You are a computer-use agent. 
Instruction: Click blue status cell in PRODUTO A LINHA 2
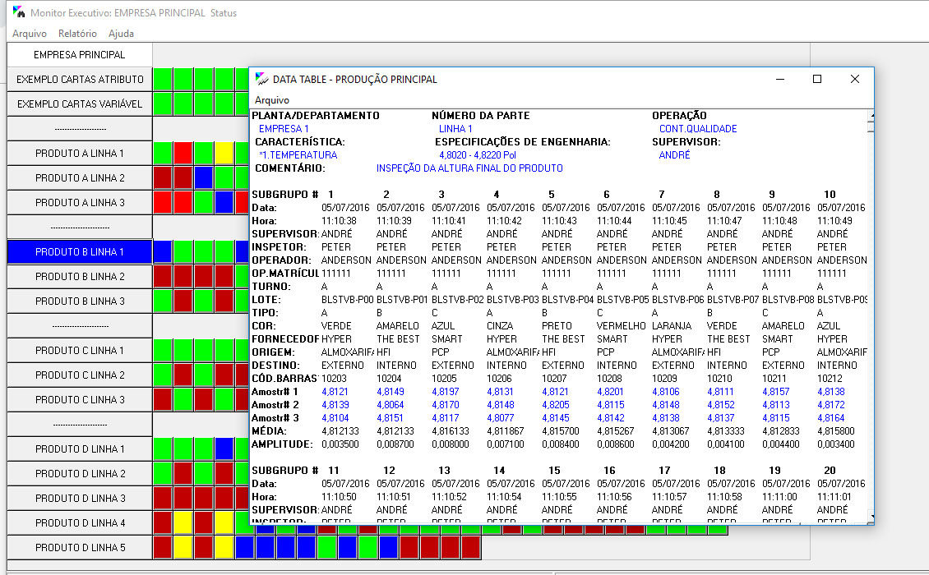pyautogui.click(x=203, y=178)
